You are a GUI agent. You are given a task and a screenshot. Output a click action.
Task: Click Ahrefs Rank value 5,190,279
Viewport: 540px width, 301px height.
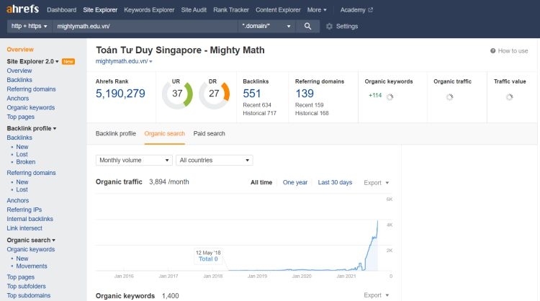point(120,94)
